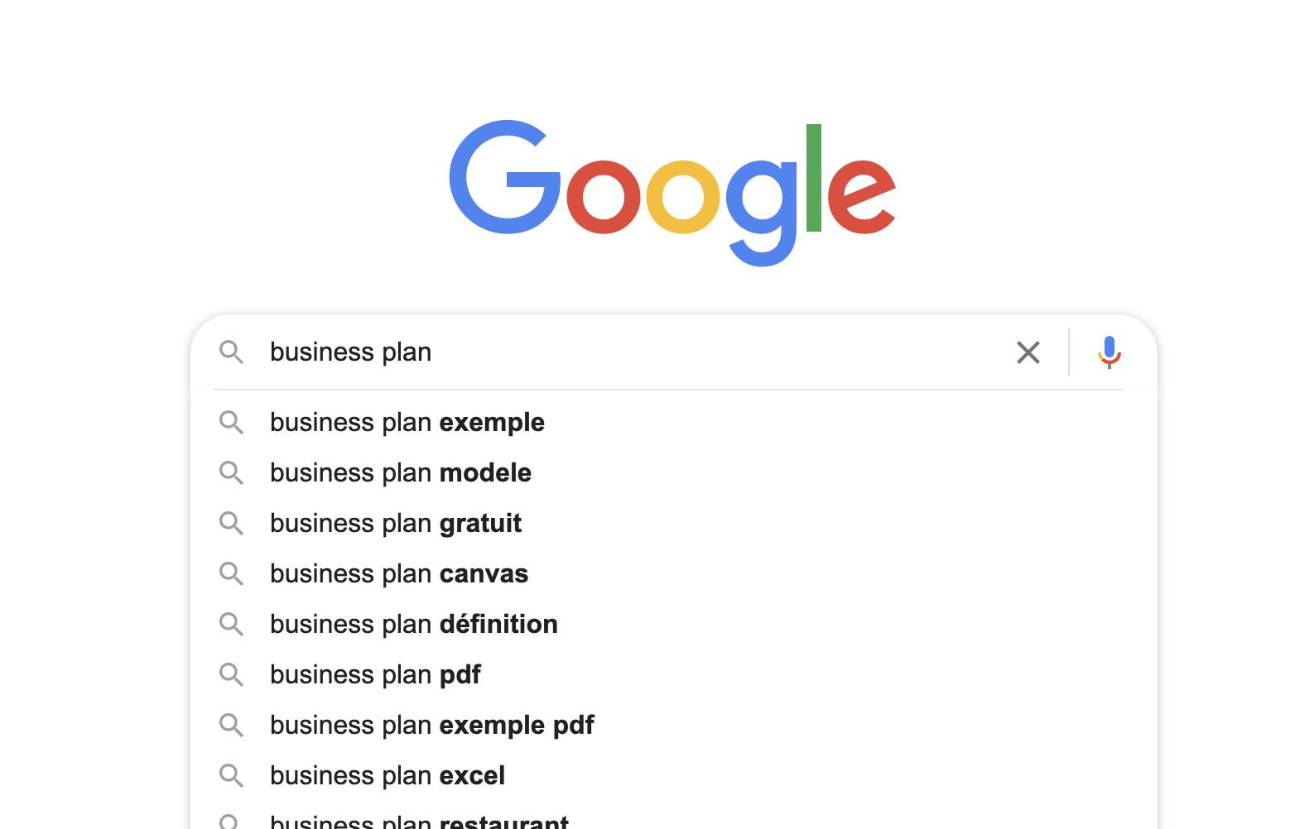Click inside the search input field
Screen dimensions: 1295x829
click(580, 352)
